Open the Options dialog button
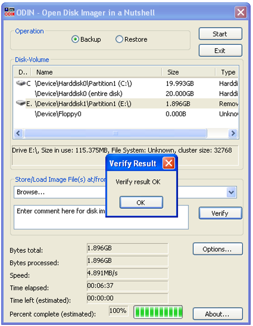253x326 pixels. (x=218, y=249)
